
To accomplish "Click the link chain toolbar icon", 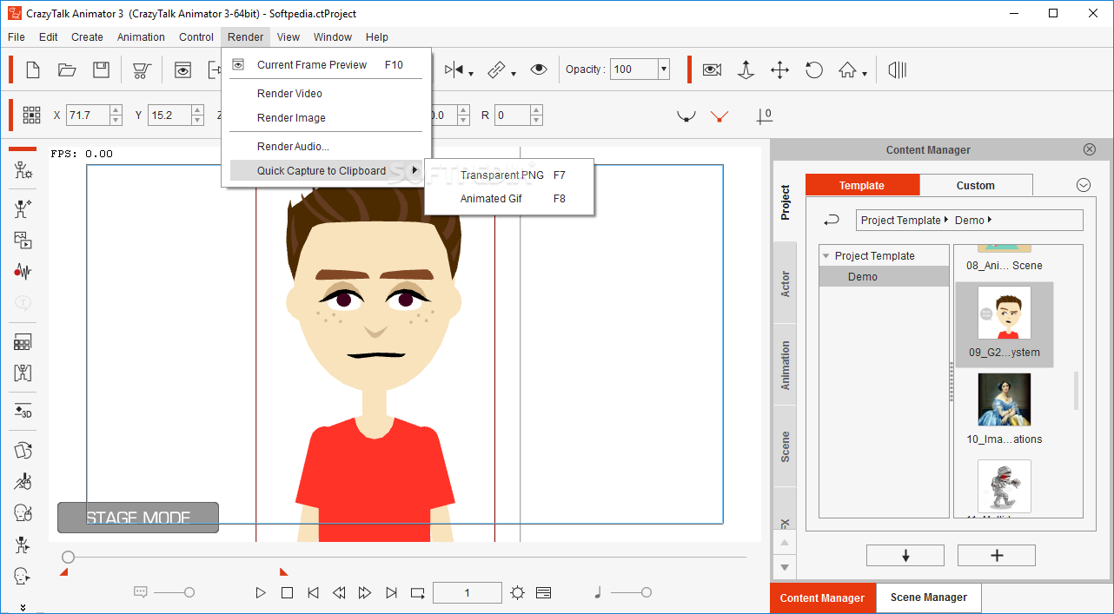I will [x=497, y=69].
